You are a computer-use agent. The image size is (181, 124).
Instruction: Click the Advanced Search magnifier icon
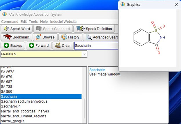click(x=89, y=37)
